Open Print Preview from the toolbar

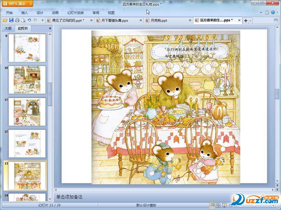pyautogui.click(x=23, y=20)
